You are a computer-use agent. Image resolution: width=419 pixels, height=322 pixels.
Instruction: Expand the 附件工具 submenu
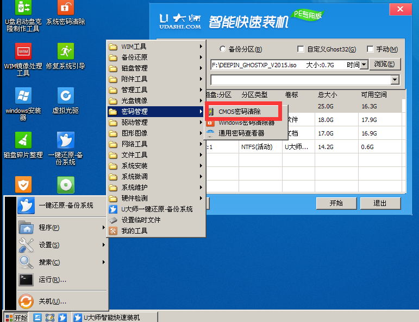click(x=157, y=79)
